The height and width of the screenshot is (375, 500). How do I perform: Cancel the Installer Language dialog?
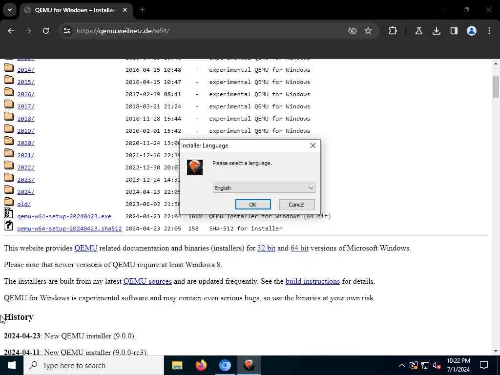click(296, 205)
